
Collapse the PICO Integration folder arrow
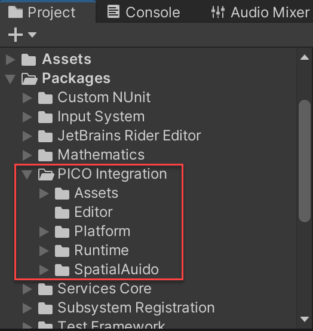coord(27,174)
